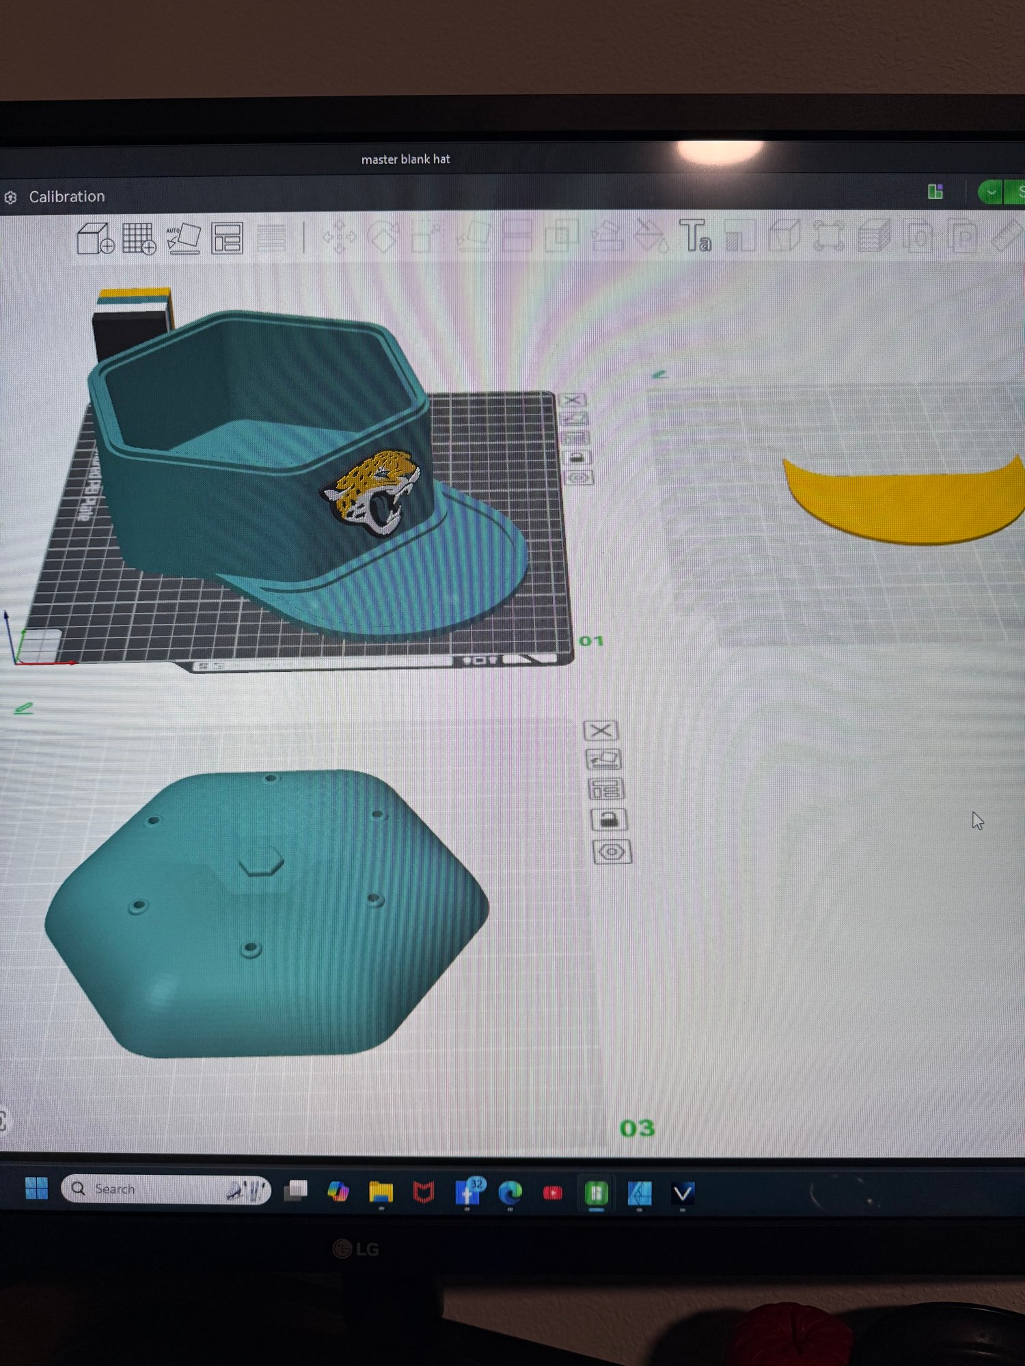Select the Rotate tool
Image resolution: width=1025 pixels, height=1366 pixels.
pyautogui.click(x=383, y=238)
